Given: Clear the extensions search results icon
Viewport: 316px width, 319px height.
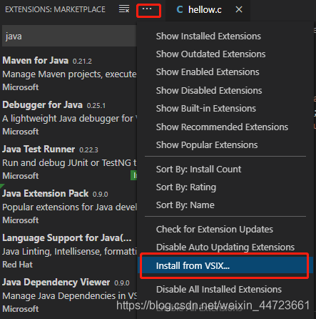Looking at the screenshot, I should click(x=124, y=9).
